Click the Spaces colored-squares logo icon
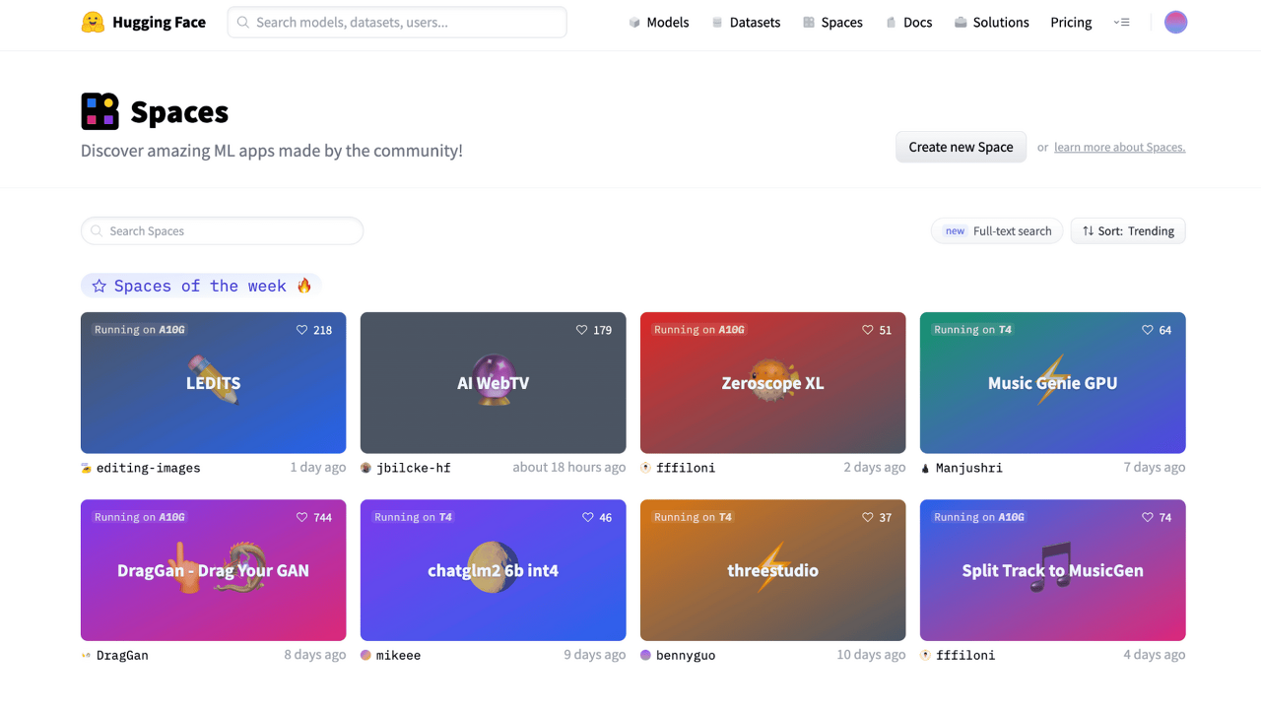The height and width of the screenshot is (711, 1261). coord(100,111)
